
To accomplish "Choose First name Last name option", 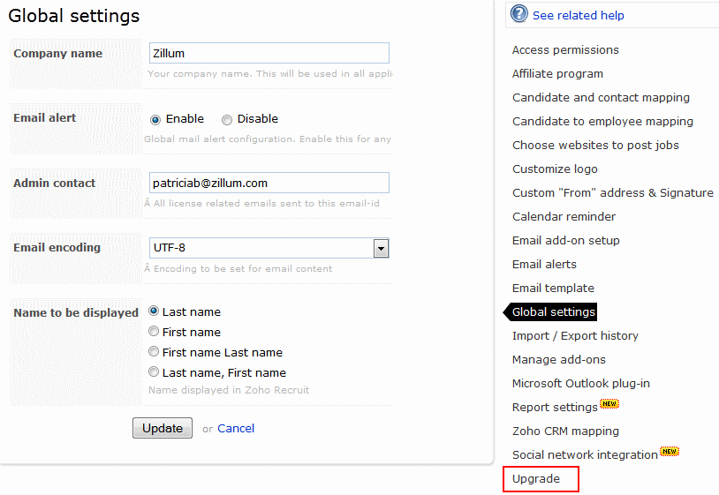I will pos(154,351).
